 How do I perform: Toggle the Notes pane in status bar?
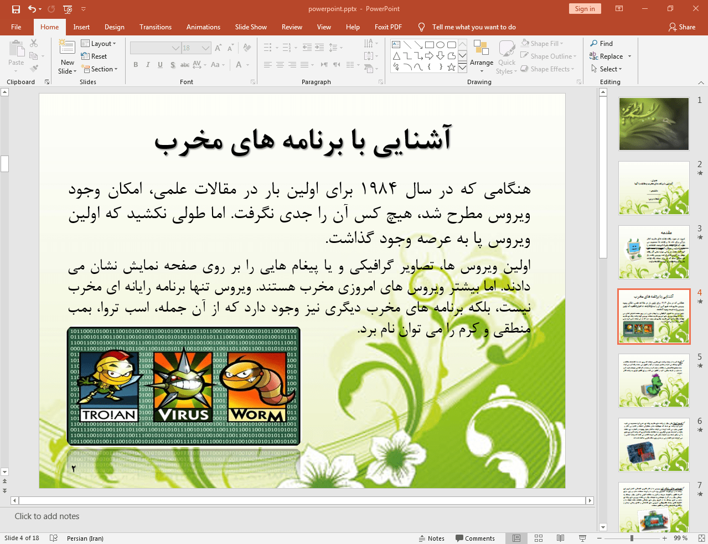click(x=431, y=538)
